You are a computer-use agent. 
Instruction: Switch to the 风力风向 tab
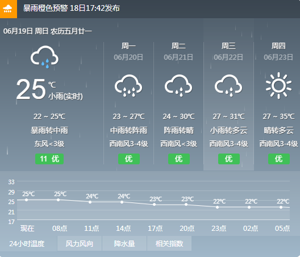(x=80, y=243)
